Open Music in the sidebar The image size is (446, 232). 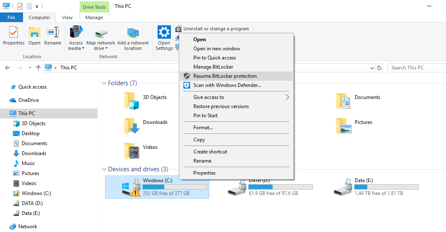coord(28,163)
